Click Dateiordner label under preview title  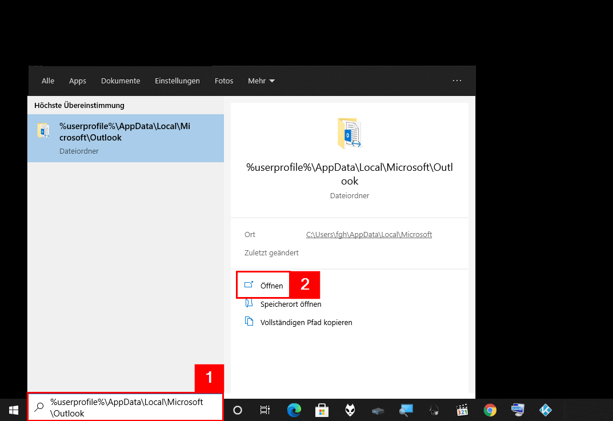pyautogui.click(x=350, y=196)
